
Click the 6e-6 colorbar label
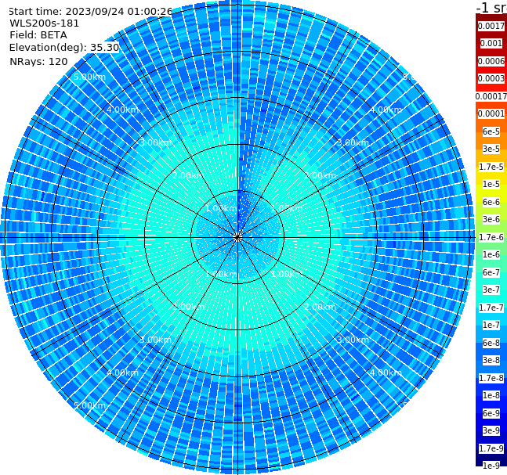coord(491,202)
